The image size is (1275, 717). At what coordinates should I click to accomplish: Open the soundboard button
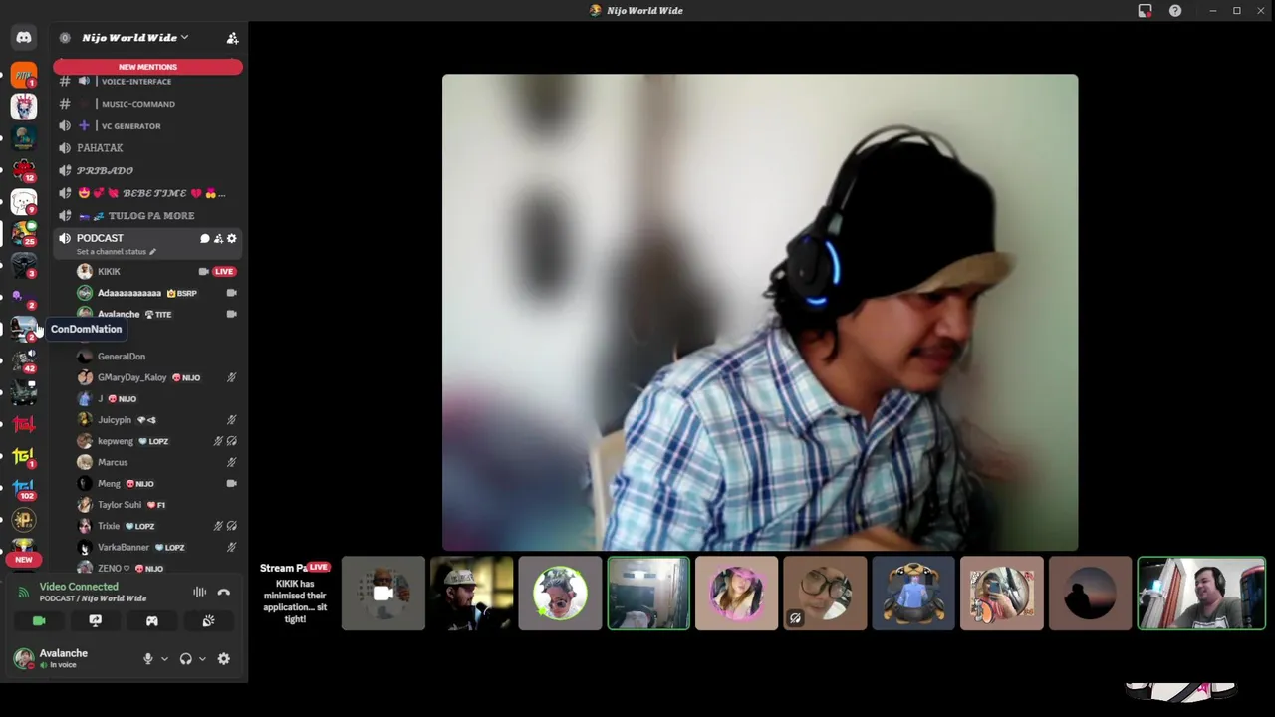[208, 621]
